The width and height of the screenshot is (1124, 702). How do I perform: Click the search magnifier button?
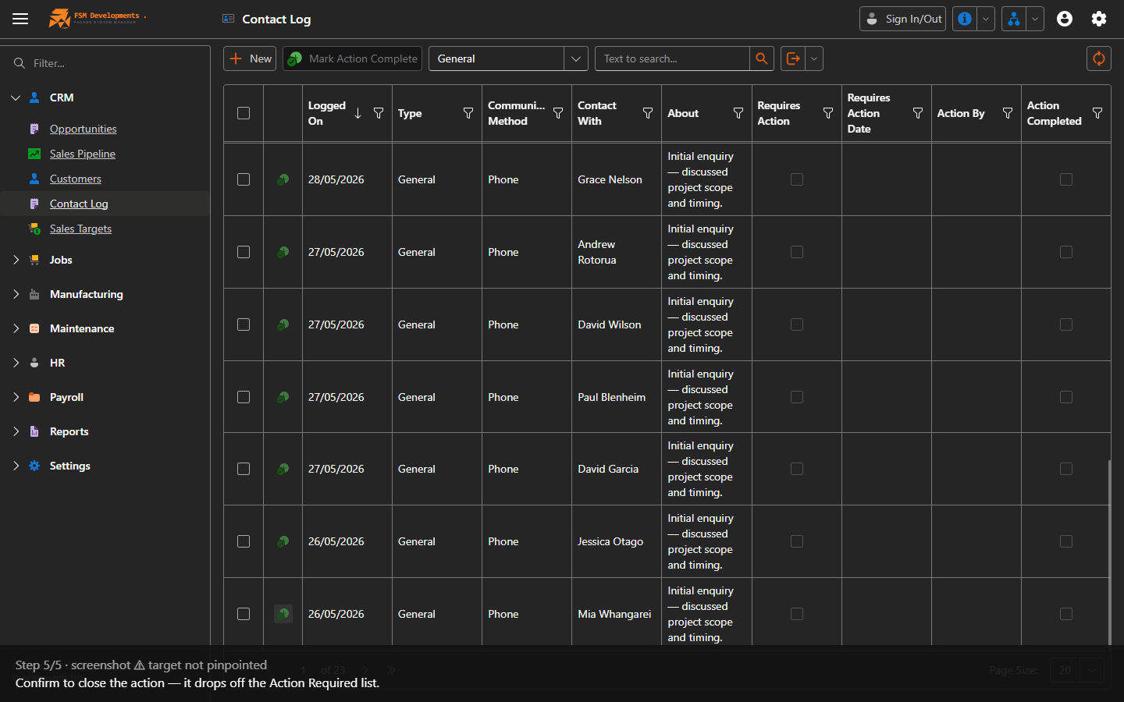click(762, 58)
